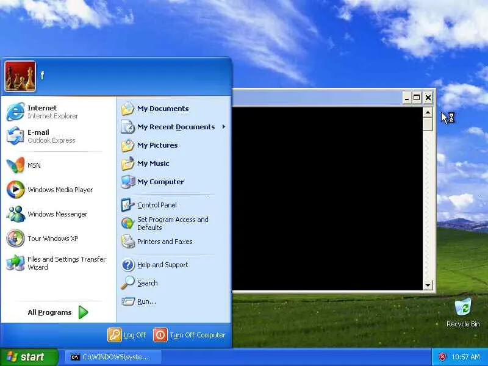Click the Log Off text
The image size is (488, 366).
[x=135, y=335]
